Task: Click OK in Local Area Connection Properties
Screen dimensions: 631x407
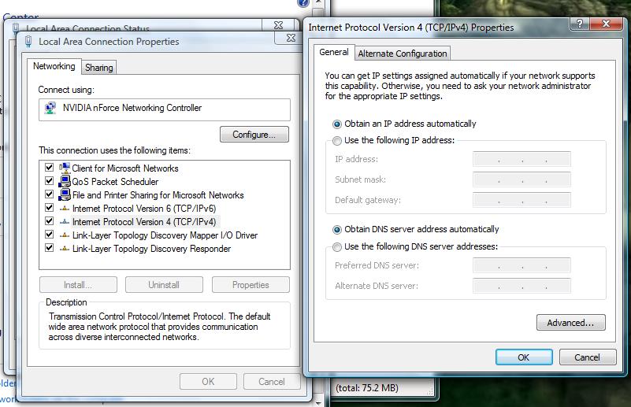Action: [208, 382]
